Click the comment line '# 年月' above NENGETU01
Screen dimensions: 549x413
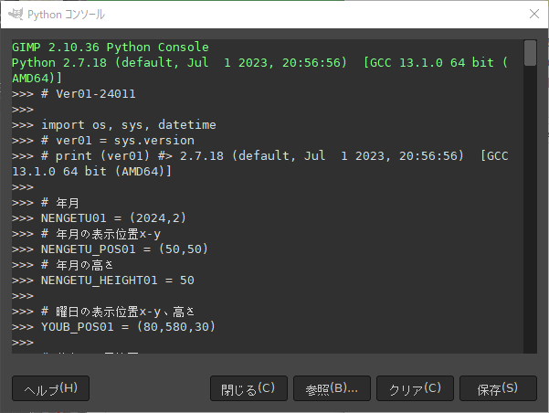60,203
